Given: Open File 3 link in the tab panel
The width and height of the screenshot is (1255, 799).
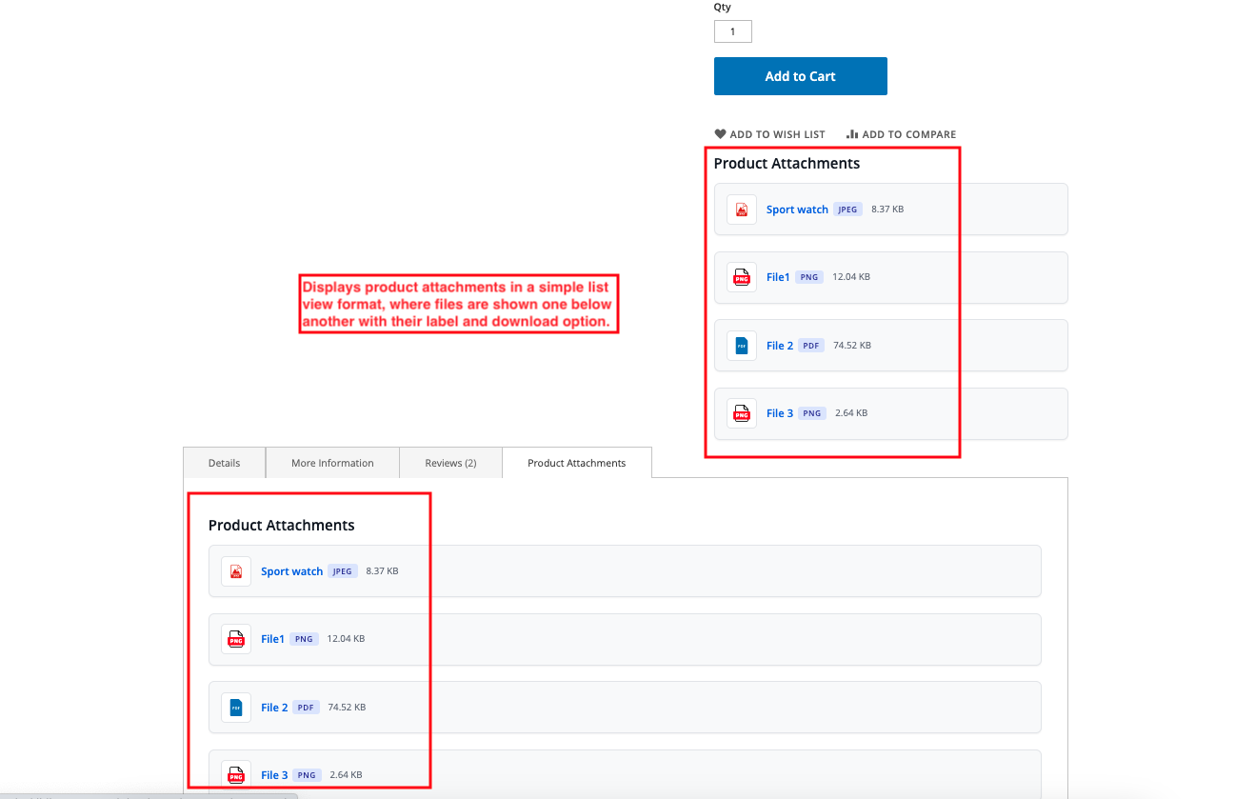Looking at the screenshot, I should pyautogui.click(x=274, y=775).
